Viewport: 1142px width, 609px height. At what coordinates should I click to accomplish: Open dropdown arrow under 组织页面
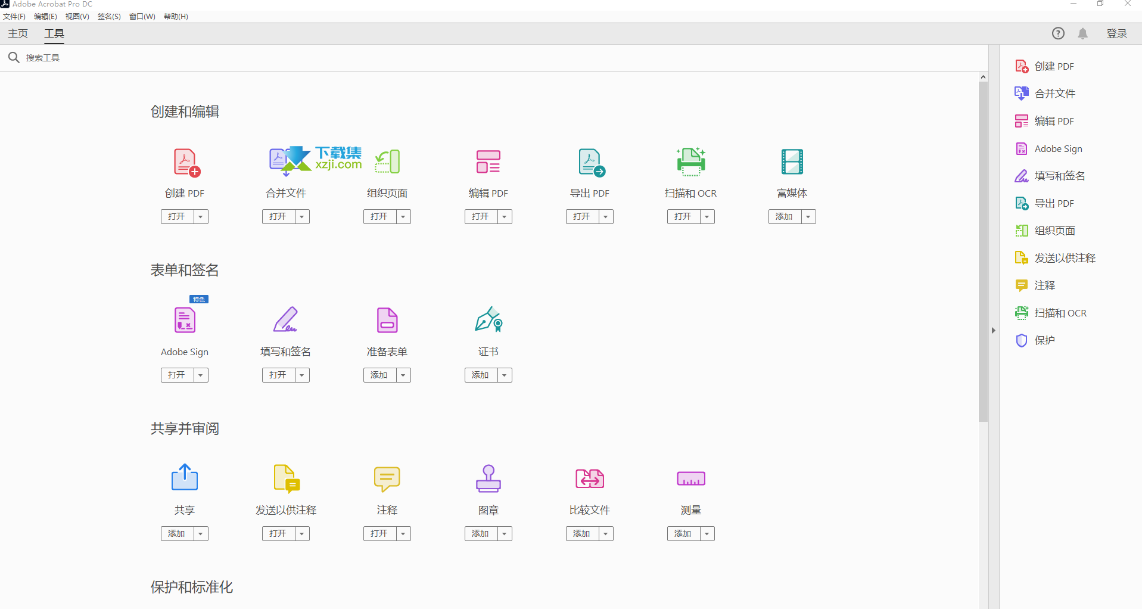(x=403, y=216)
